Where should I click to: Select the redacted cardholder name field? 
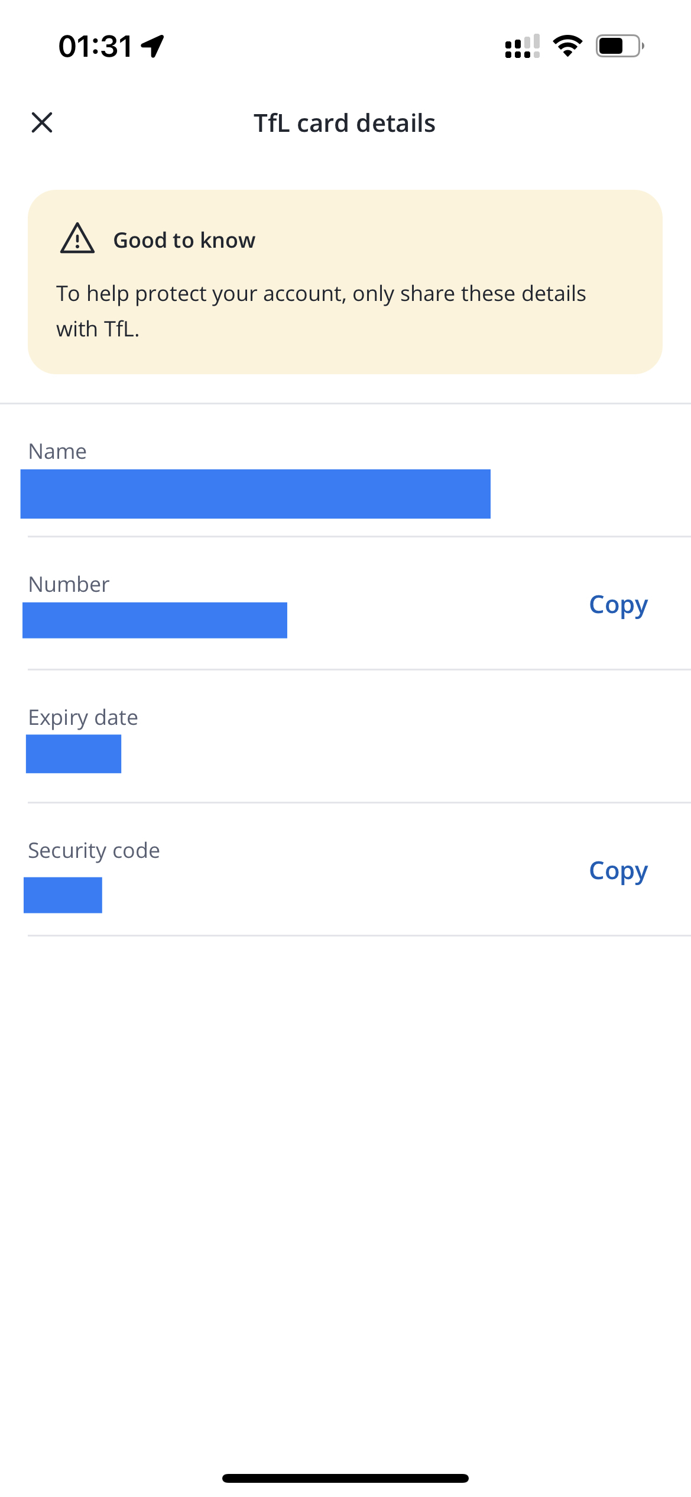(x=255, y=494)
